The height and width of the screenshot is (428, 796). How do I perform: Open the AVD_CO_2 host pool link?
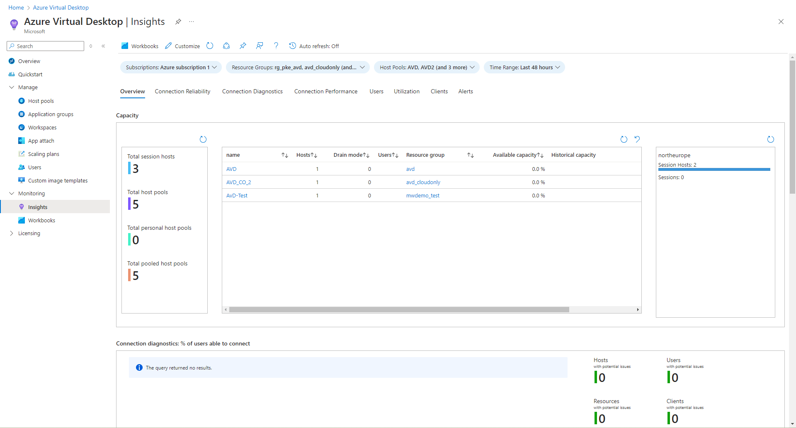coord(238,182)
